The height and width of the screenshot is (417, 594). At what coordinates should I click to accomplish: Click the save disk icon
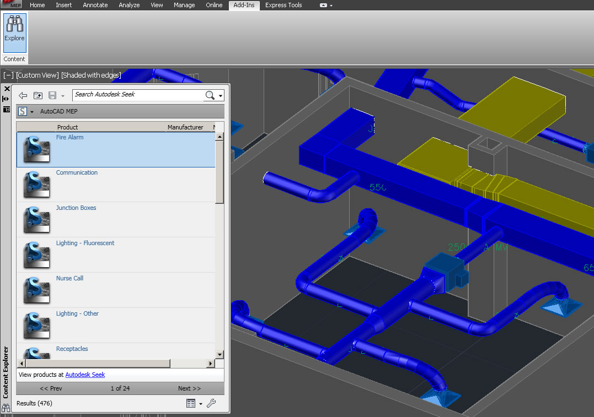point(52,95)
